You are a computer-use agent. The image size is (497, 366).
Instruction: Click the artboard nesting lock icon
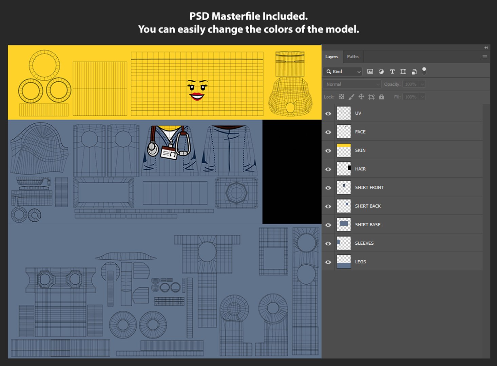click(x=371, y=97)
